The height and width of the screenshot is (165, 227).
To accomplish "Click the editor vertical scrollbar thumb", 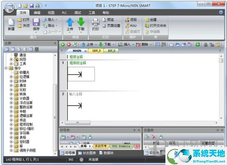I will click(221, 60).
